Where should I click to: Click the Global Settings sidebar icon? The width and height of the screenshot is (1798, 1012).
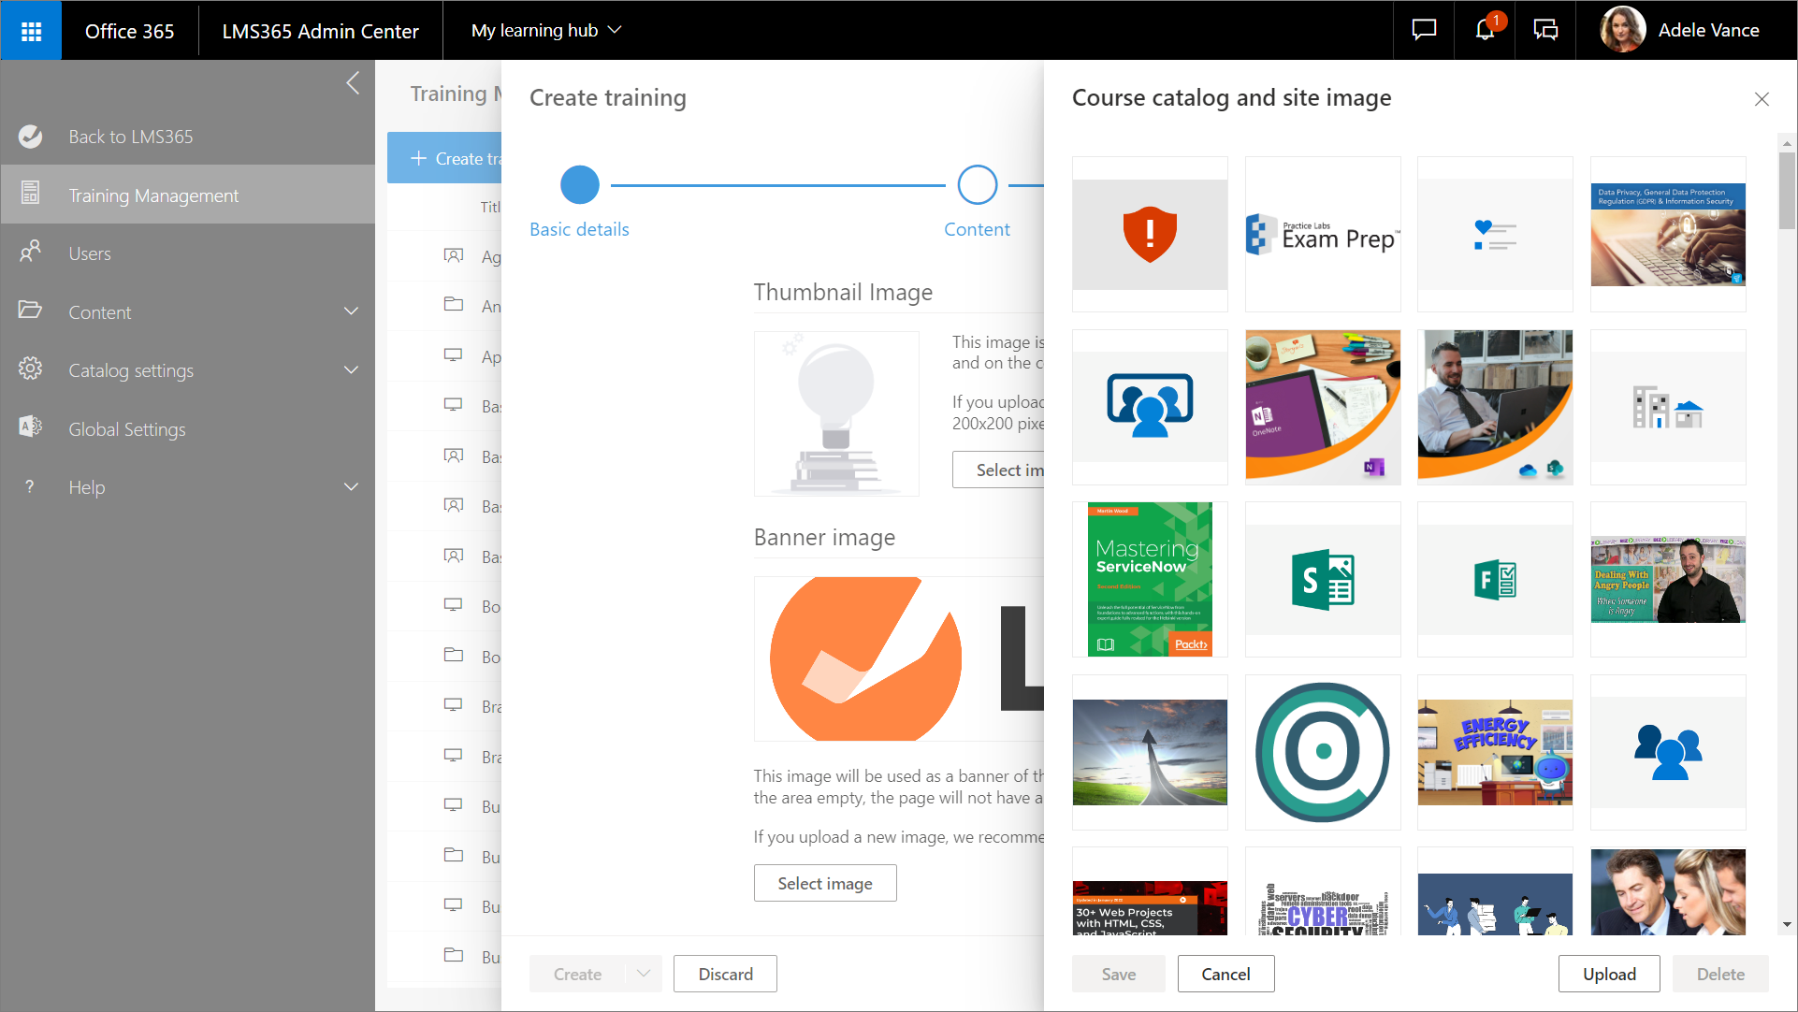coord(30,427)
